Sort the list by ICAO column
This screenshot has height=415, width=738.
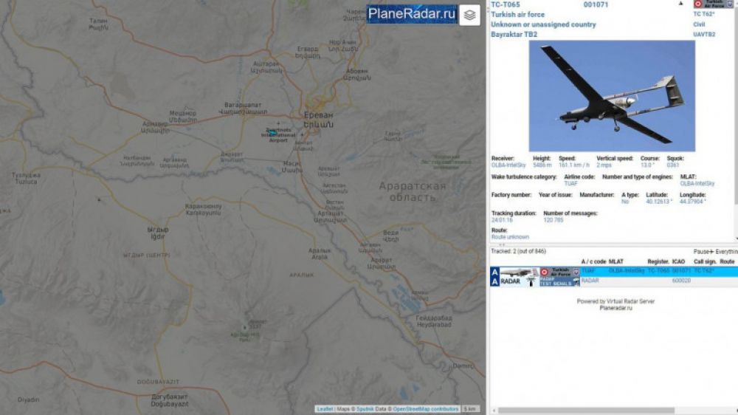pyautogui.click(x=678, y=261)
